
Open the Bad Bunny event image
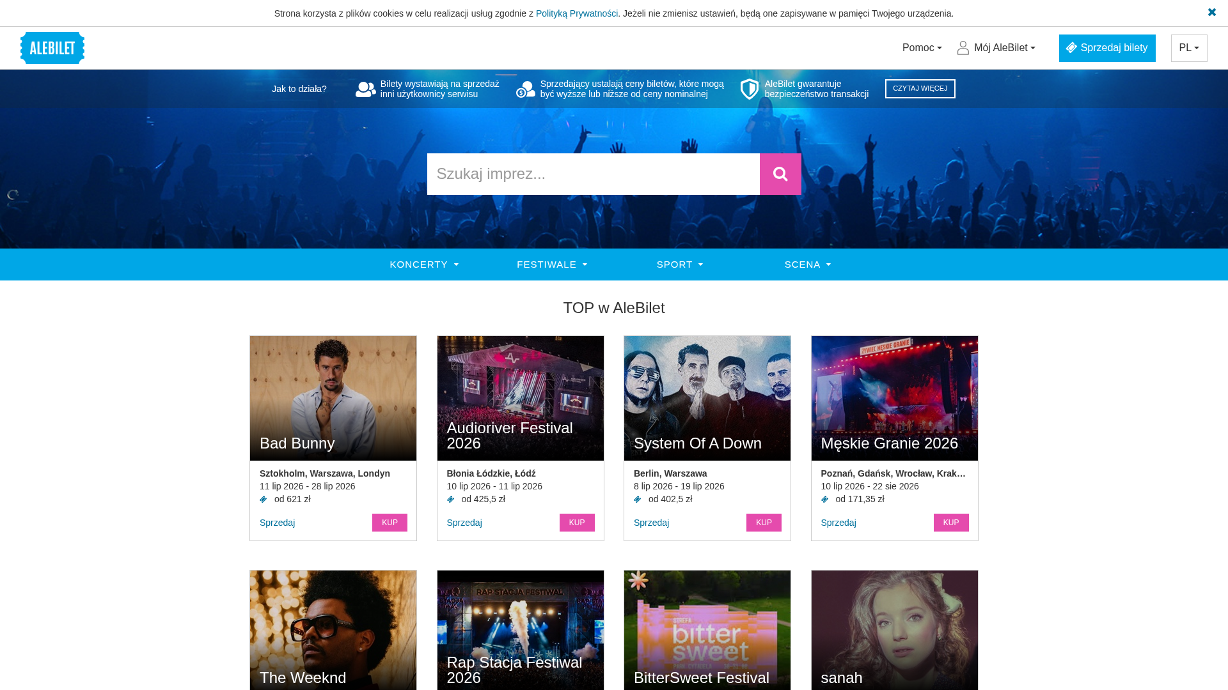tap(333, 398)
